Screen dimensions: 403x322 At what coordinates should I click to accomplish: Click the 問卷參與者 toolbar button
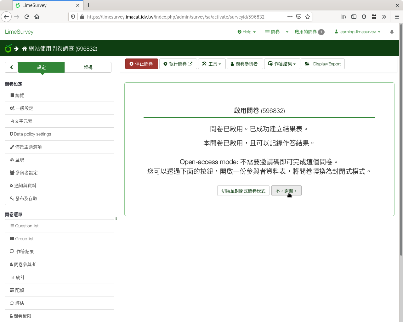(x=245, y=64)
